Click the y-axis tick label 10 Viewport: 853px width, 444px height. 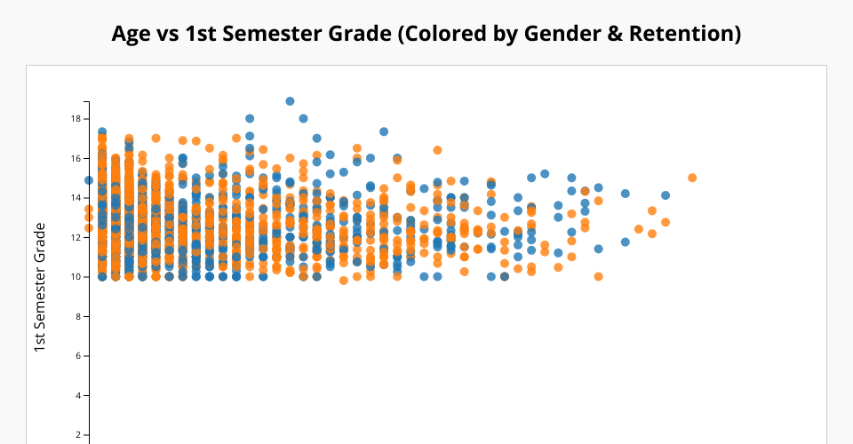tap(76, 277)
